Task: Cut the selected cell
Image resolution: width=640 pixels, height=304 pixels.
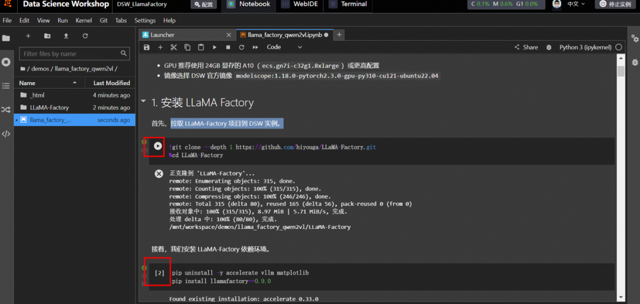Action: point(174,47)
